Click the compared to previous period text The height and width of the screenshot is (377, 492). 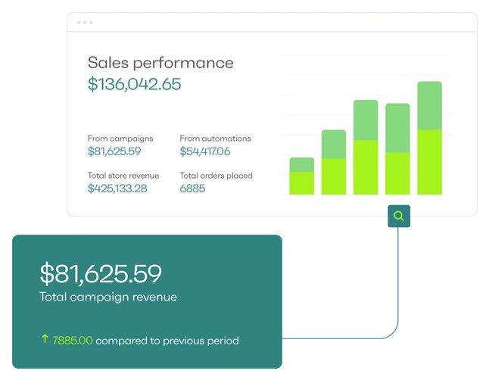click(x=167, y=341)
